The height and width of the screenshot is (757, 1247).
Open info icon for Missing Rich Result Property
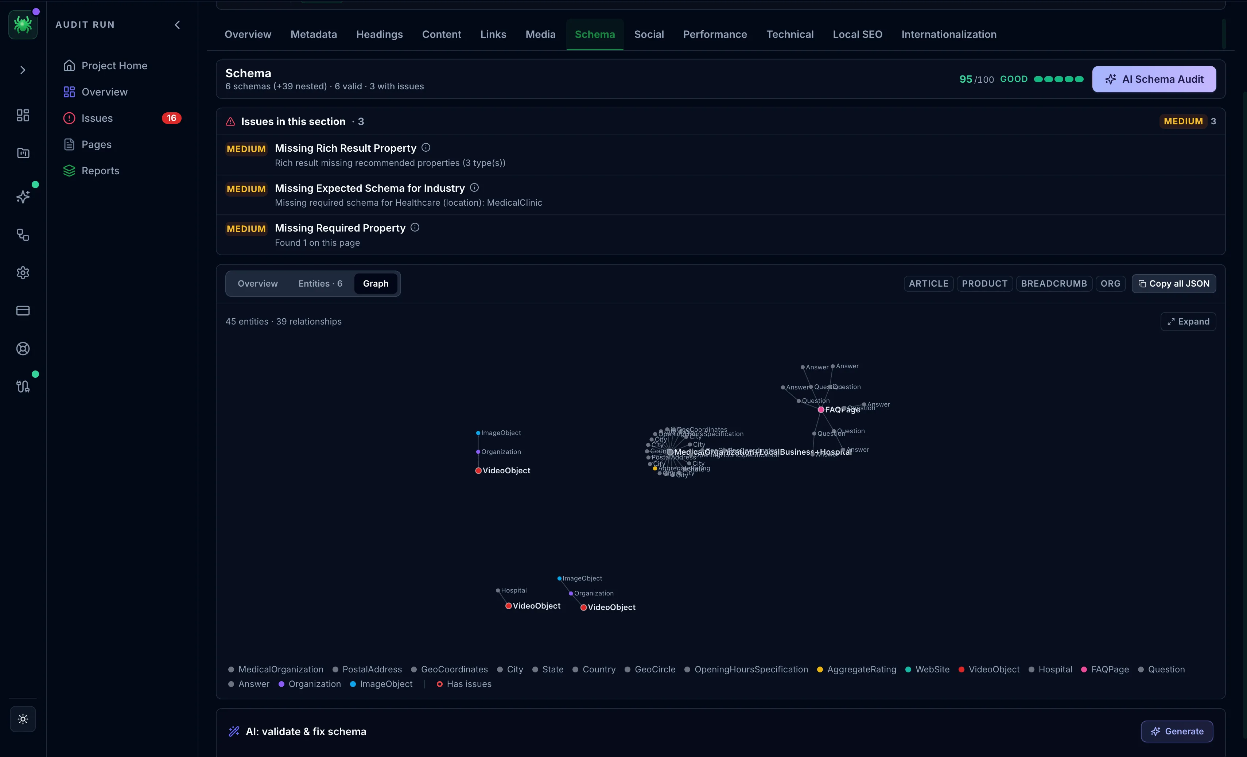coord(426,147)
